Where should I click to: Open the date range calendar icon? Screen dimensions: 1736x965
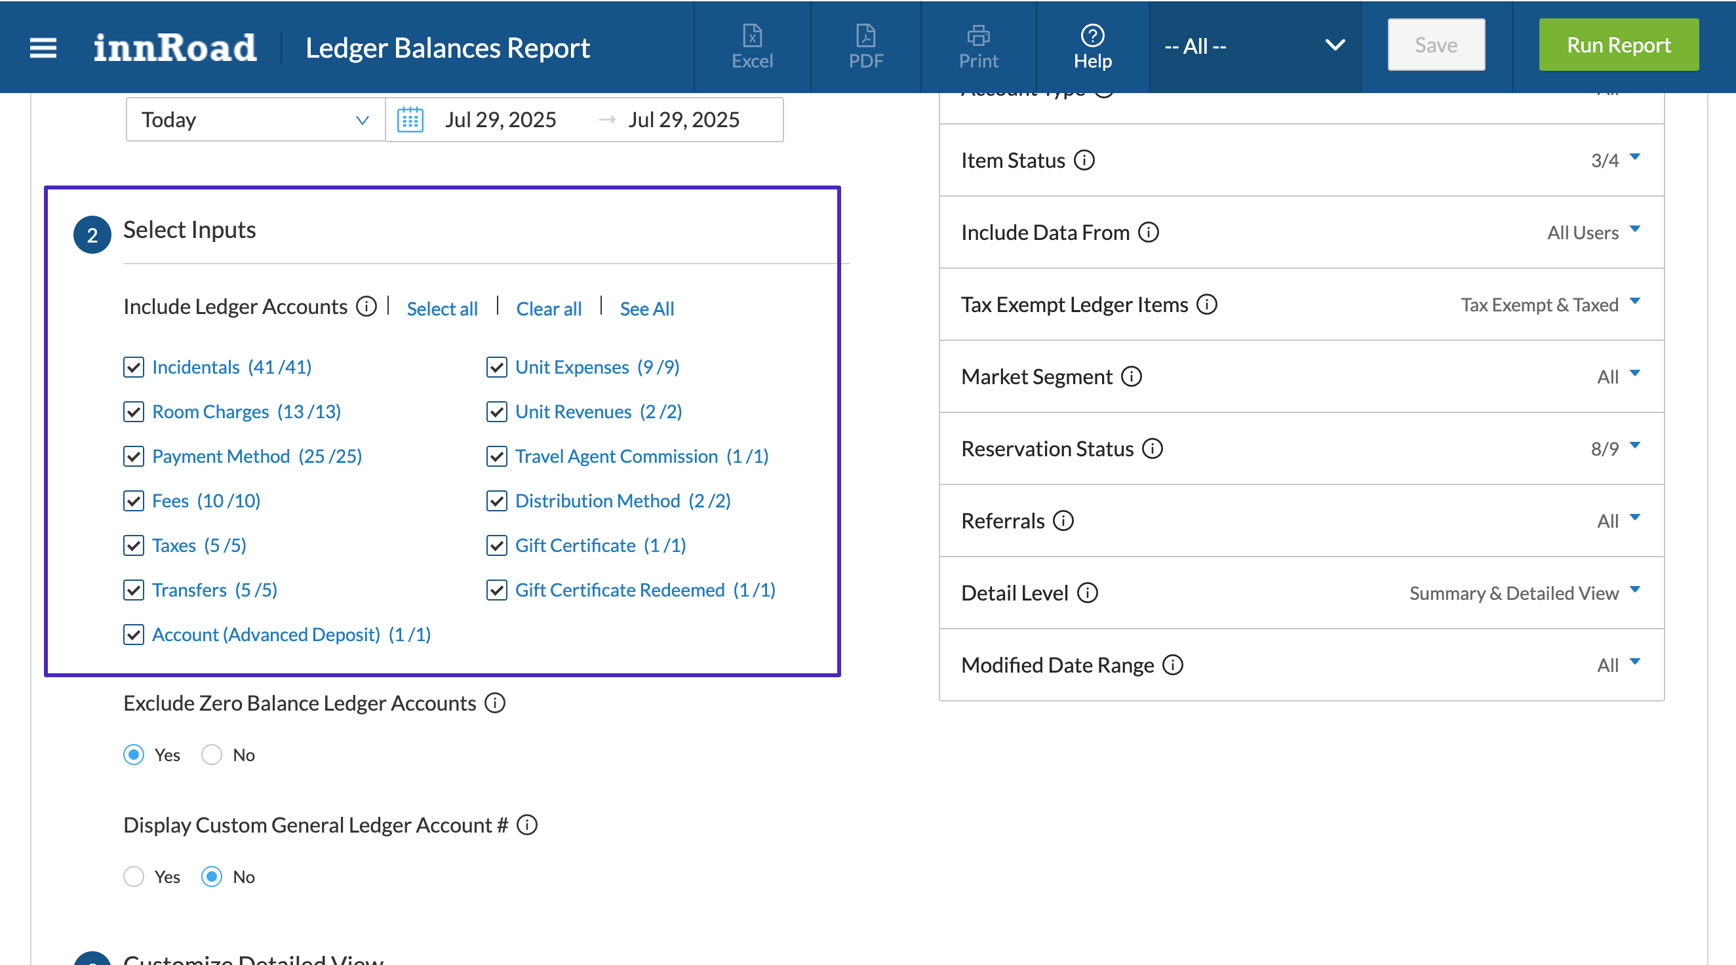(x=410, y=120)
